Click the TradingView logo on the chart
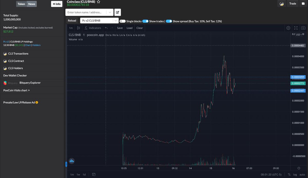Viewport: 308px width, 178px height. tap(71, 161)
